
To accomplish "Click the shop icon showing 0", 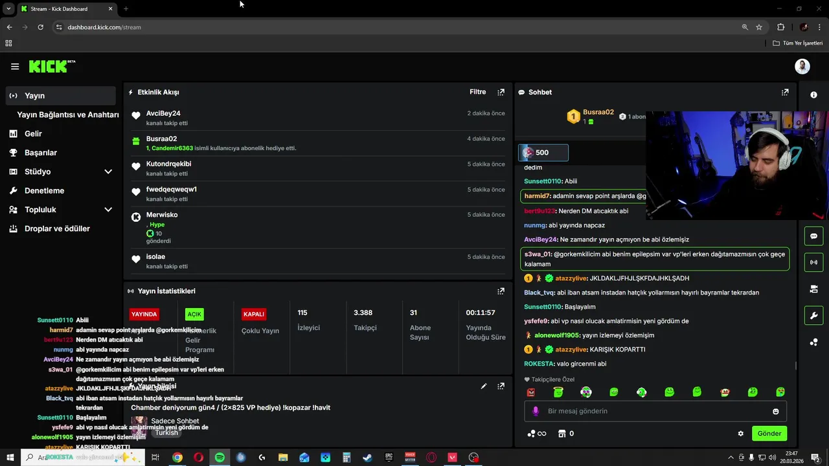I will tap(566, 434).
